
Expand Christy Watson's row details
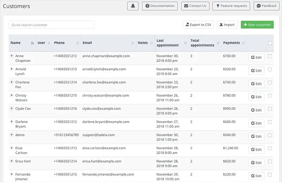pyautogui.click(x=12, y=95)
